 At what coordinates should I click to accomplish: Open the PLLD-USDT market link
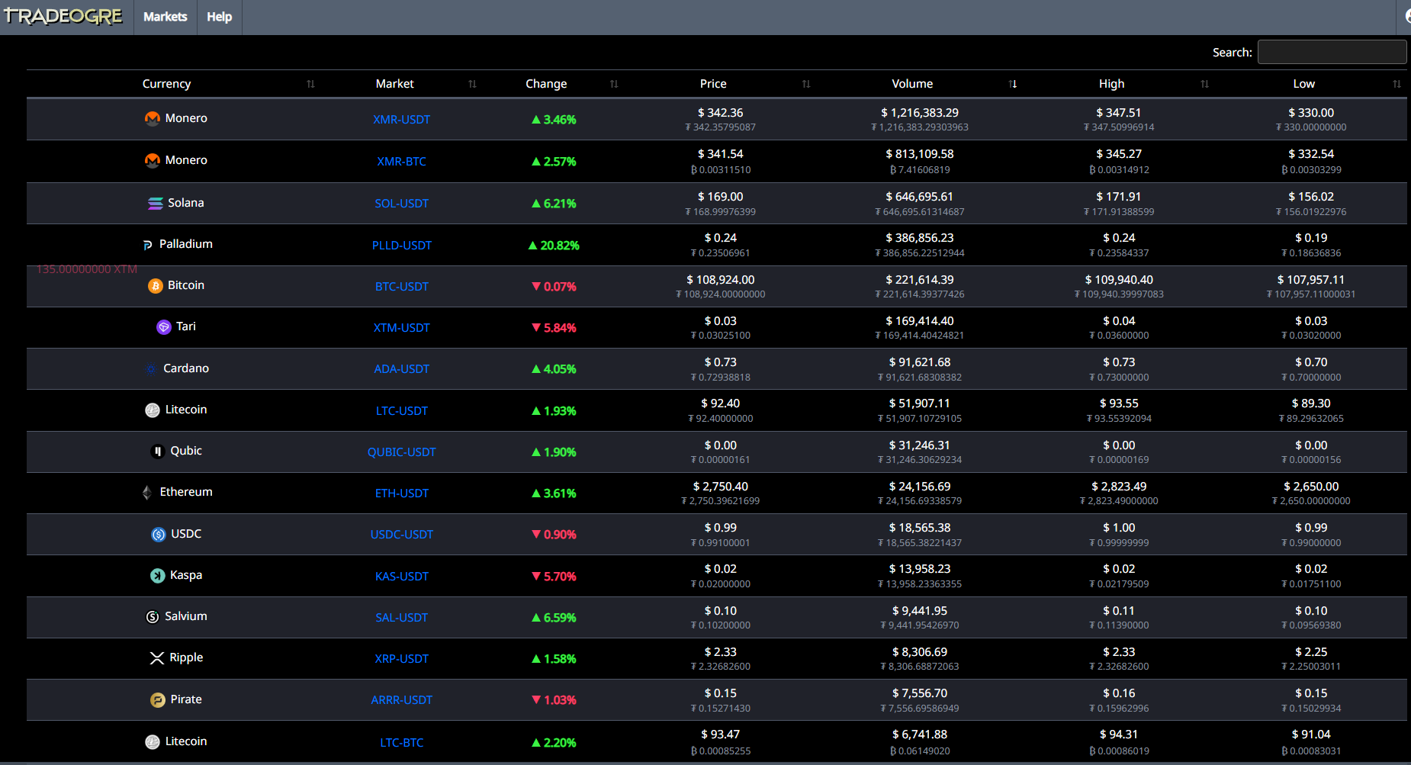[x=402, y=246]
